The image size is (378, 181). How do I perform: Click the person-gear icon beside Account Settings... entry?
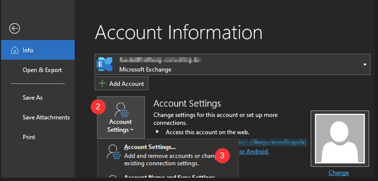tap(113, 152)
